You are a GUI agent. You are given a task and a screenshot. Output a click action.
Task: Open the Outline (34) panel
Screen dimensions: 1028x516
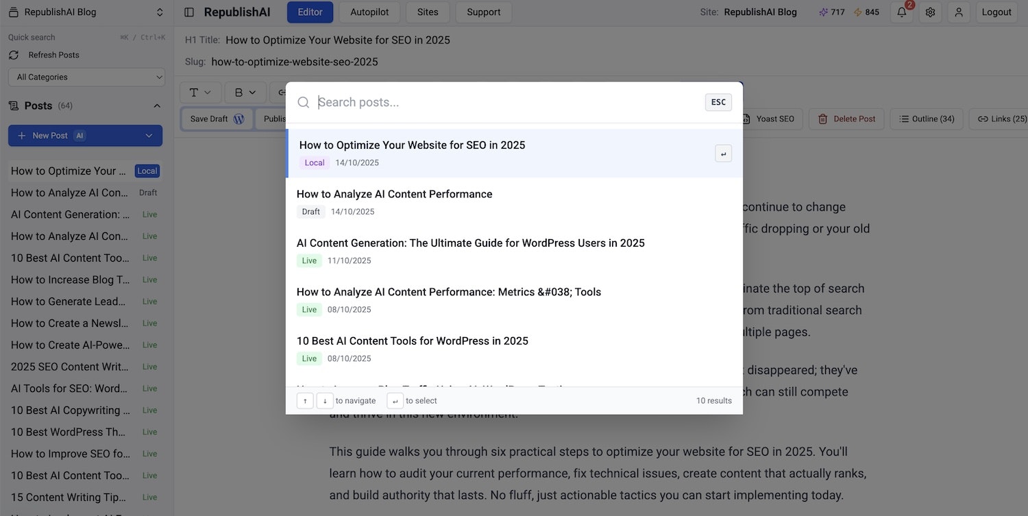coord(927,119)
